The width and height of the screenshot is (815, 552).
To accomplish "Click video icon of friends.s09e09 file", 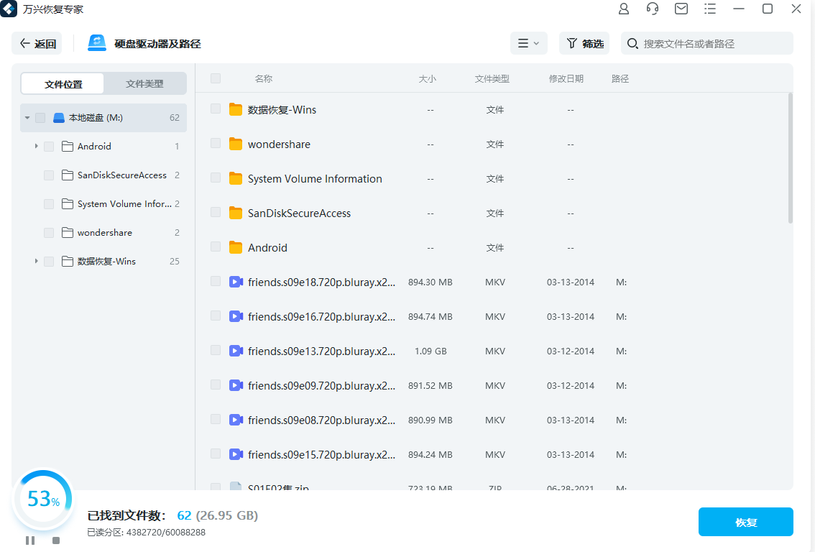I will click(x=236, y=385).
